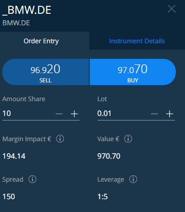This screenshot has height=212, width=185.
Task: Switch to the Order Entry tab
Action: [41, 41]
